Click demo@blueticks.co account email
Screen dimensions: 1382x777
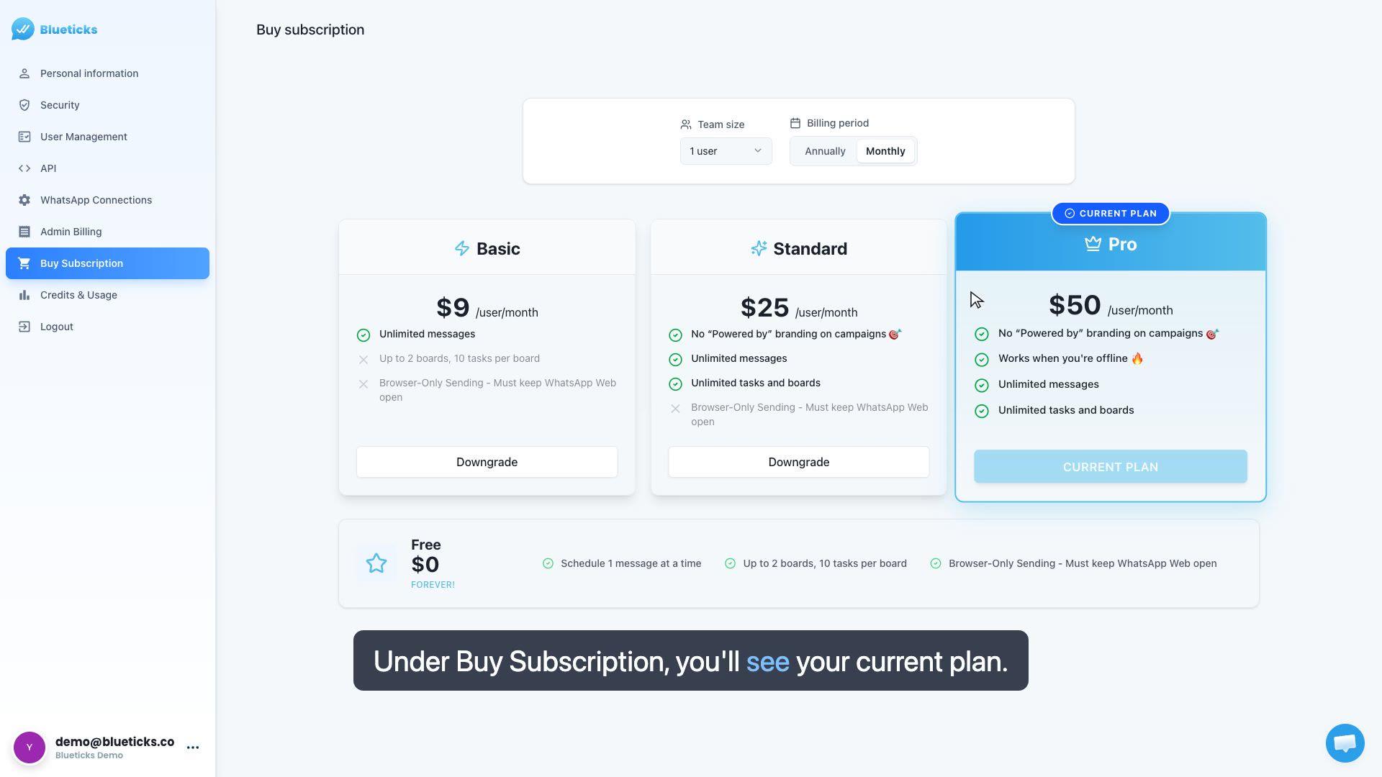pos(114,742)
